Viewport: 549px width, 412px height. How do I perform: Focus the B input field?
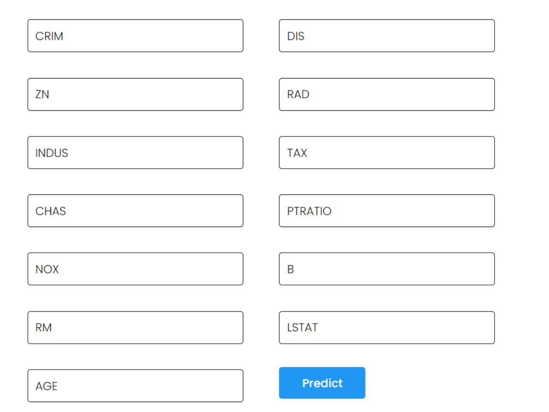pyautogui.click(x=387, y=269)
